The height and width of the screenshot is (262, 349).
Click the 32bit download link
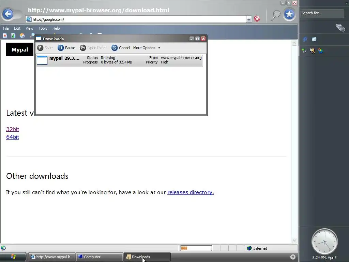pyautogui.click(x=13, y=129)
